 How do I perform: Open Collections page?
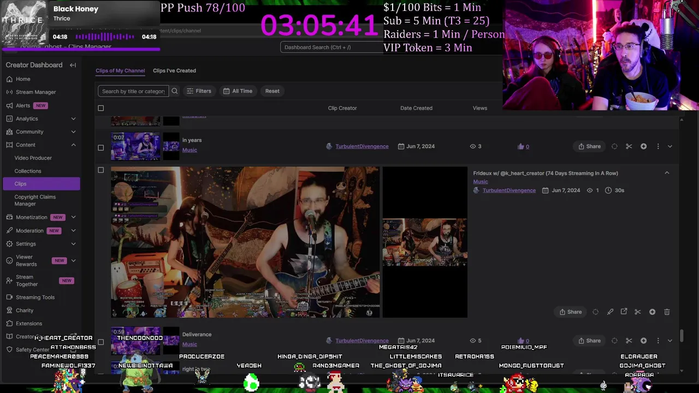27,171
